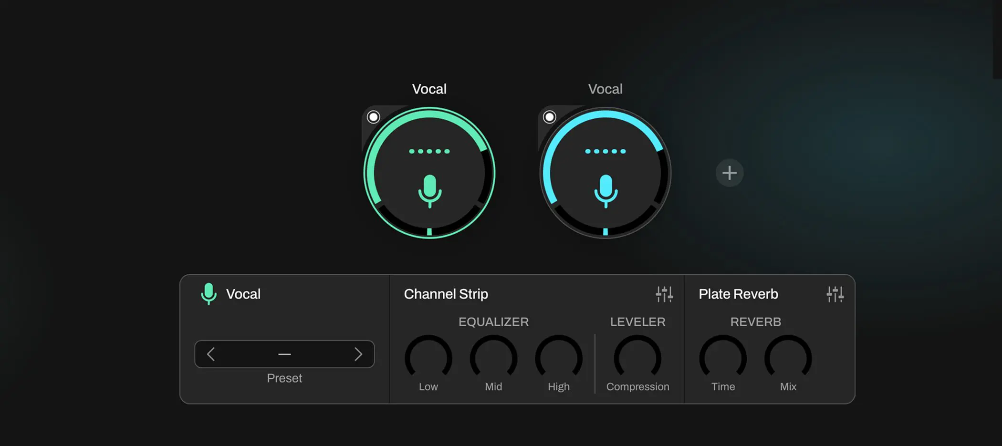Open Plate Reverb mixer settings icon
The height and width of the screenshot is (446, 1002).
click(x=835, y=294)
